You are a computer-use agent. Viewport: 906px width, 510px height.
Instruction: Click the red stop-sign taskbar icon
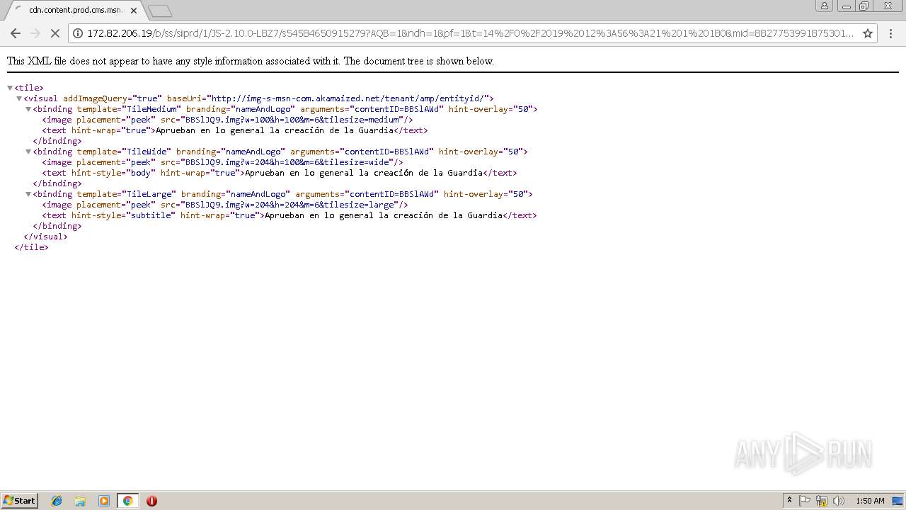(x=151, y=501)
